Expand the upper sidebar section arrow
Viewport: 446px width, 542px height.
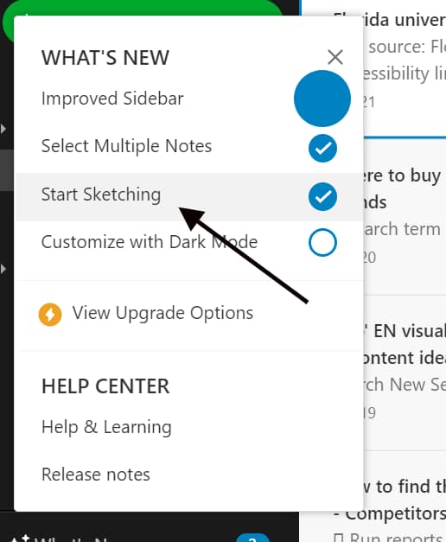pyautogui.click(x=3, y=129)
